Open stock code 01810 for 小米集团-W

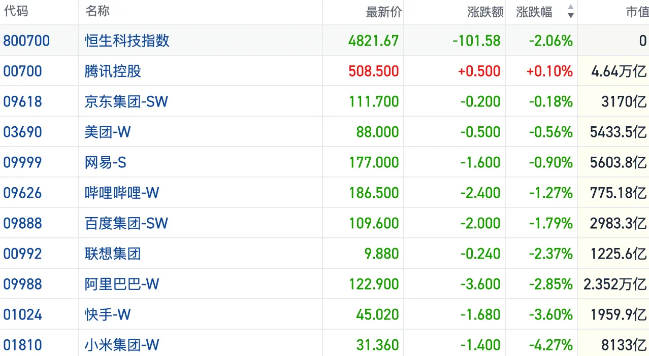(22, 345)
